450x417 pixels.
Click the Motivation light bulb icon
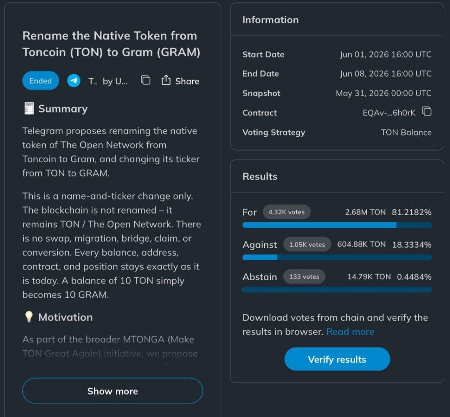click(29, 317)
